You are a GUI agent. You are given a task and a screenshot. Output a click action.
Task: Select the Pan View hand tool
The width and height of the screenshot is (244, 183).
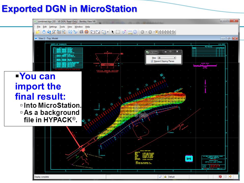44,32
